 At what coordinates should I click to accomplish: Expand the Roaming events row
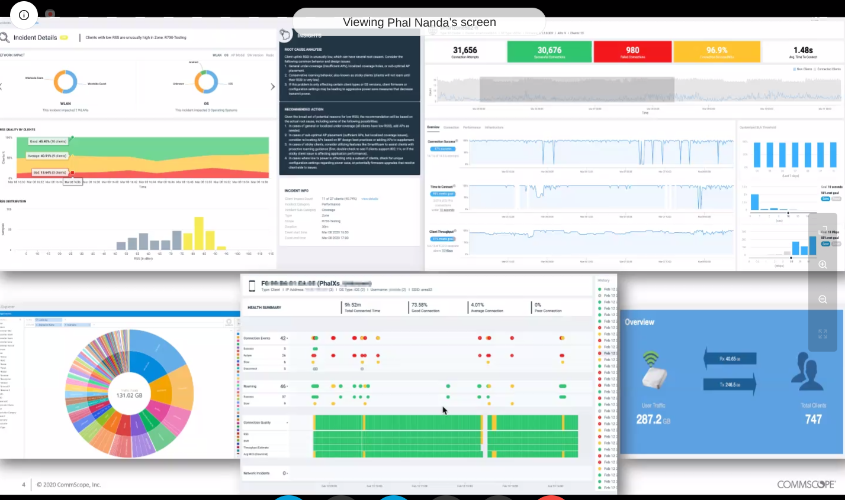coord(288,387)
